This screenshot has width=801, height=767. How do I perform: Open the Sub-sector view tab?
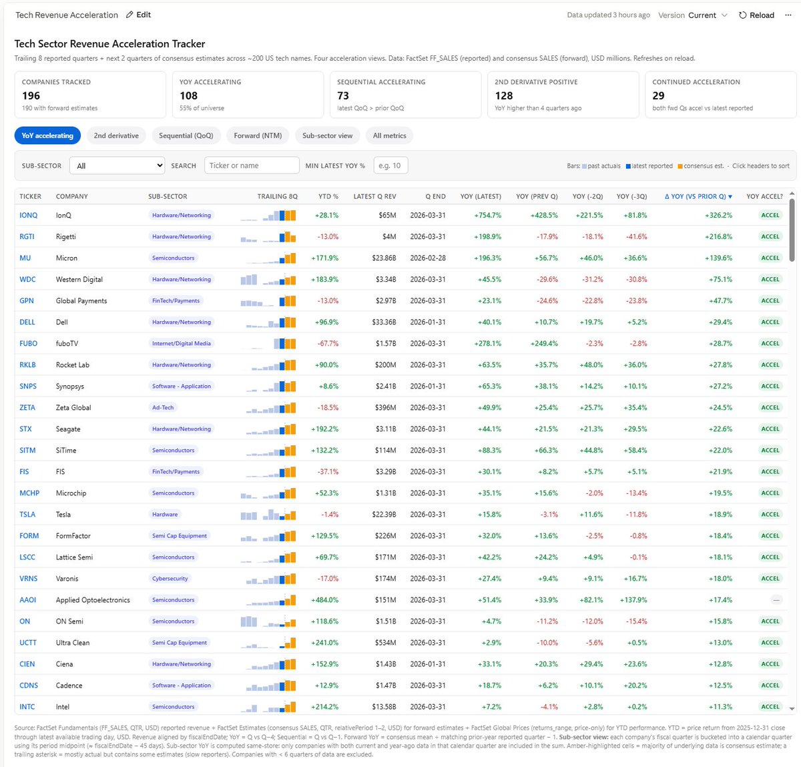[327, 136]
